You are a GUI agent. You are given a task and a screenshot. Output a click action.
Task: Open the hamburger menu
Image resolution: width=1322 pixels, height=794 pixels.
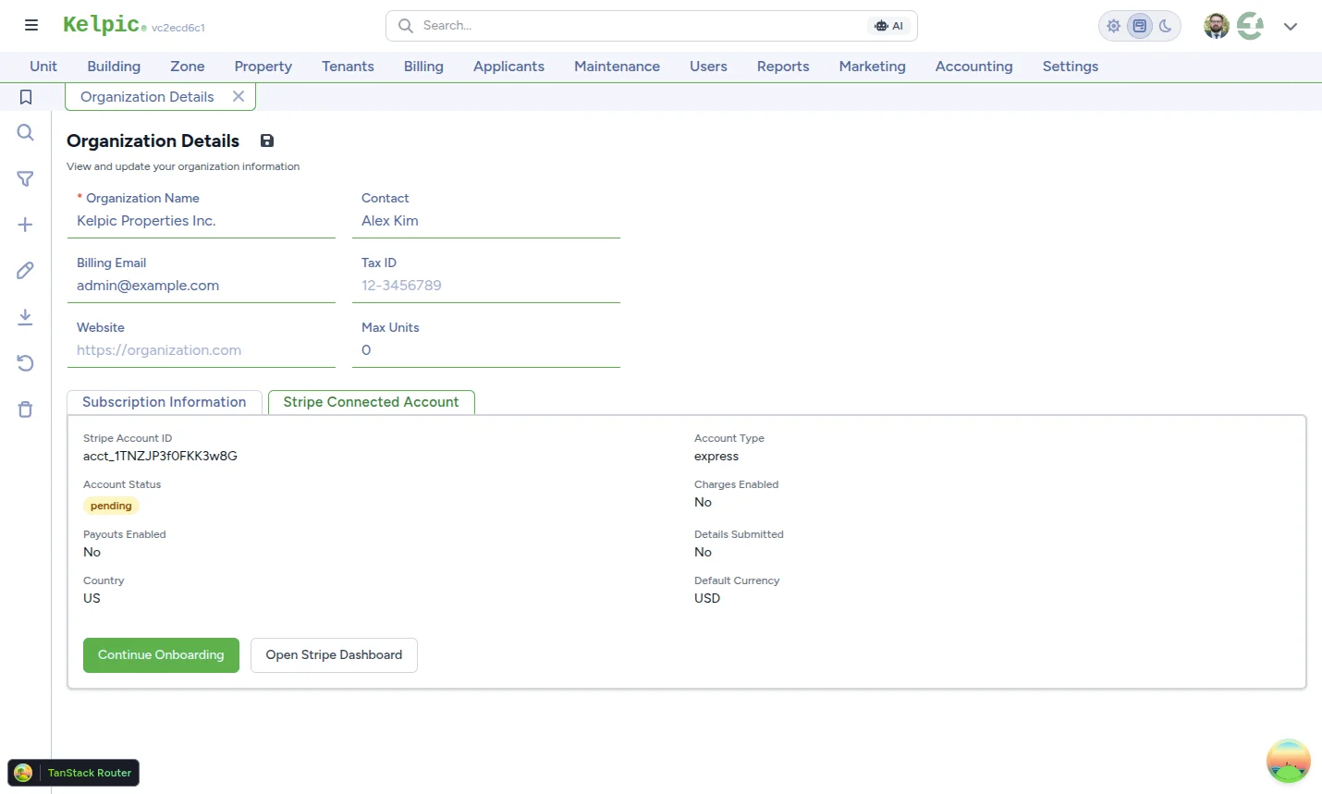click(31, 26)
